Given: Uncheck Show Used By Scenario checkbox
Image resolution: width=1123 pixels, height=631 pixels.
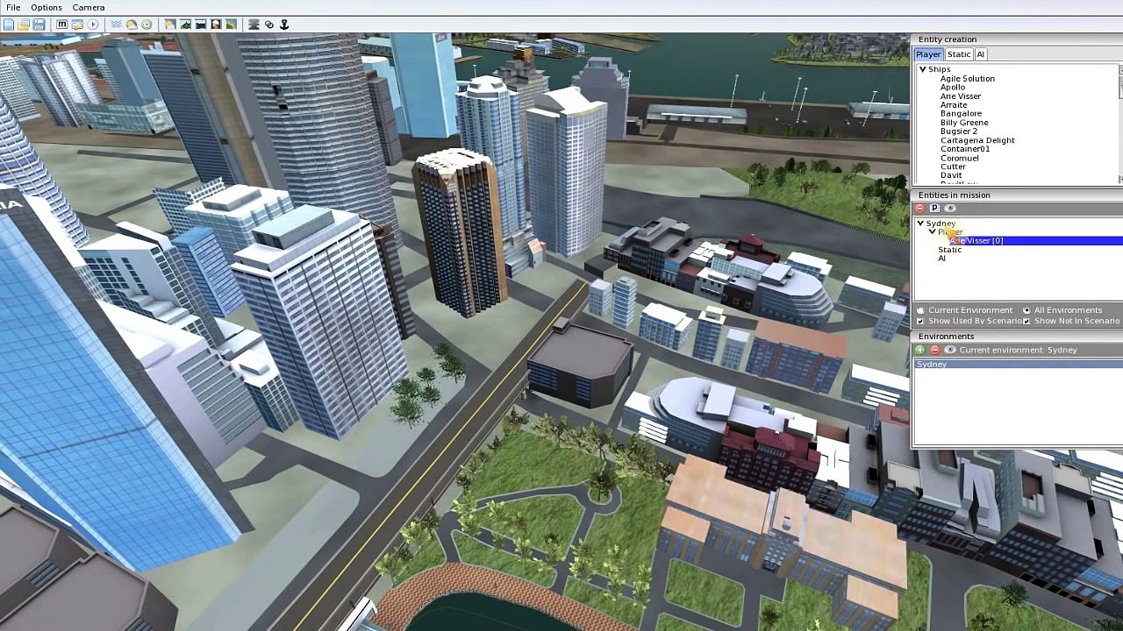Looking at the screenshot, I should point(920,322).
